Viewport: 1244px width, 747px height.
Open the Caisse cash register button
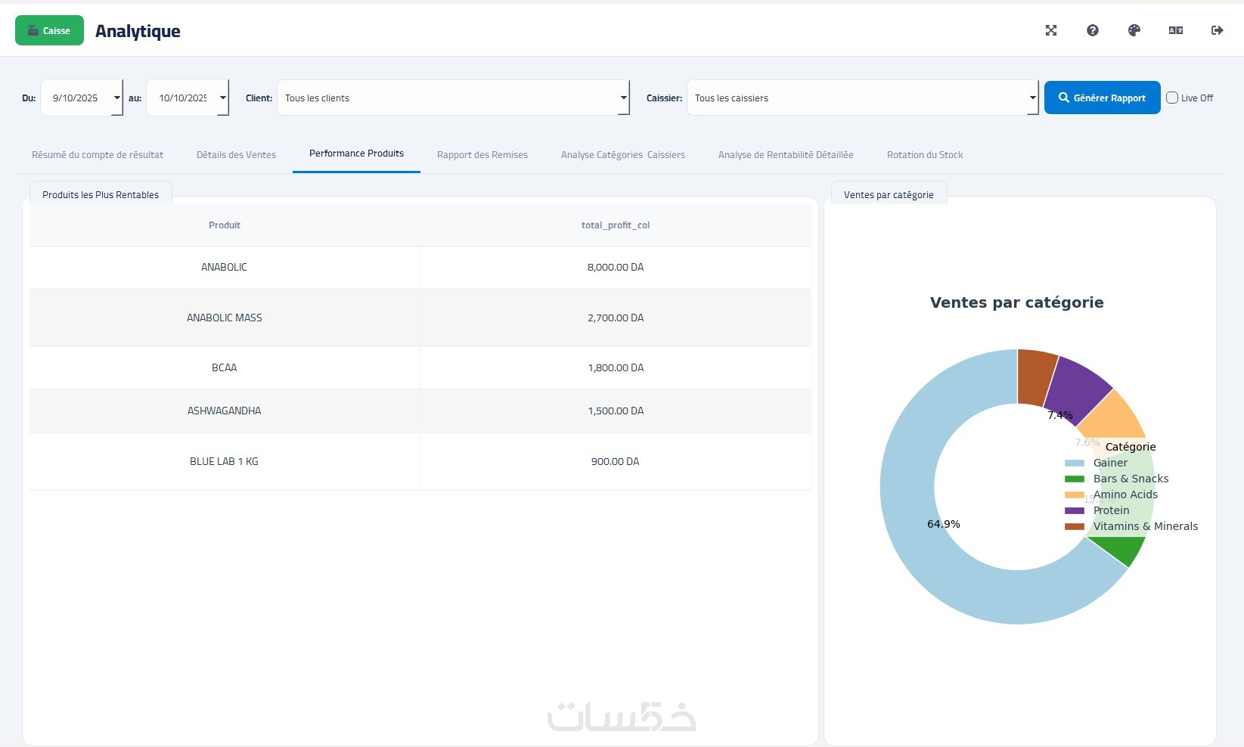point(49,30)
